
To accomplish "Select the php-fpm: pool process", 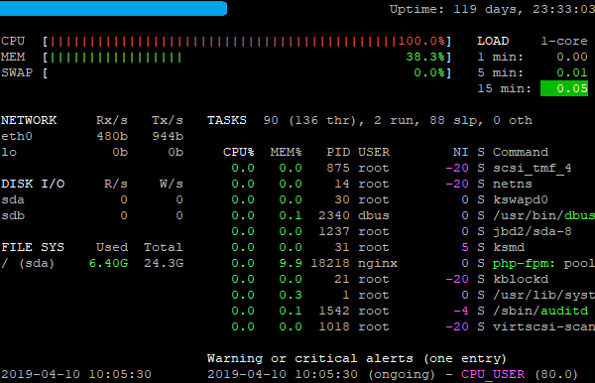I will 543,263.
